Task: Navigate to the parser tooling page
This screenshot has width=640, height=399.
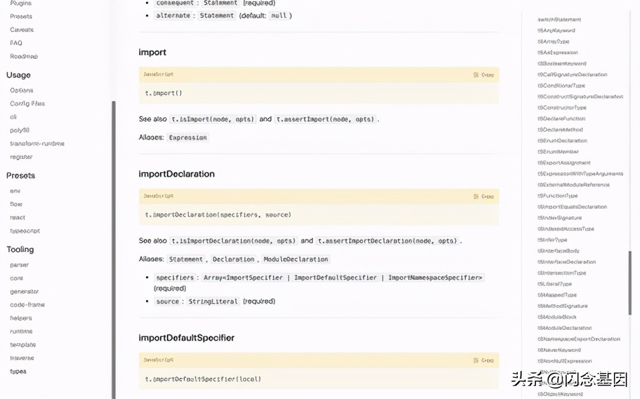Action: click(x=19, y=265)
